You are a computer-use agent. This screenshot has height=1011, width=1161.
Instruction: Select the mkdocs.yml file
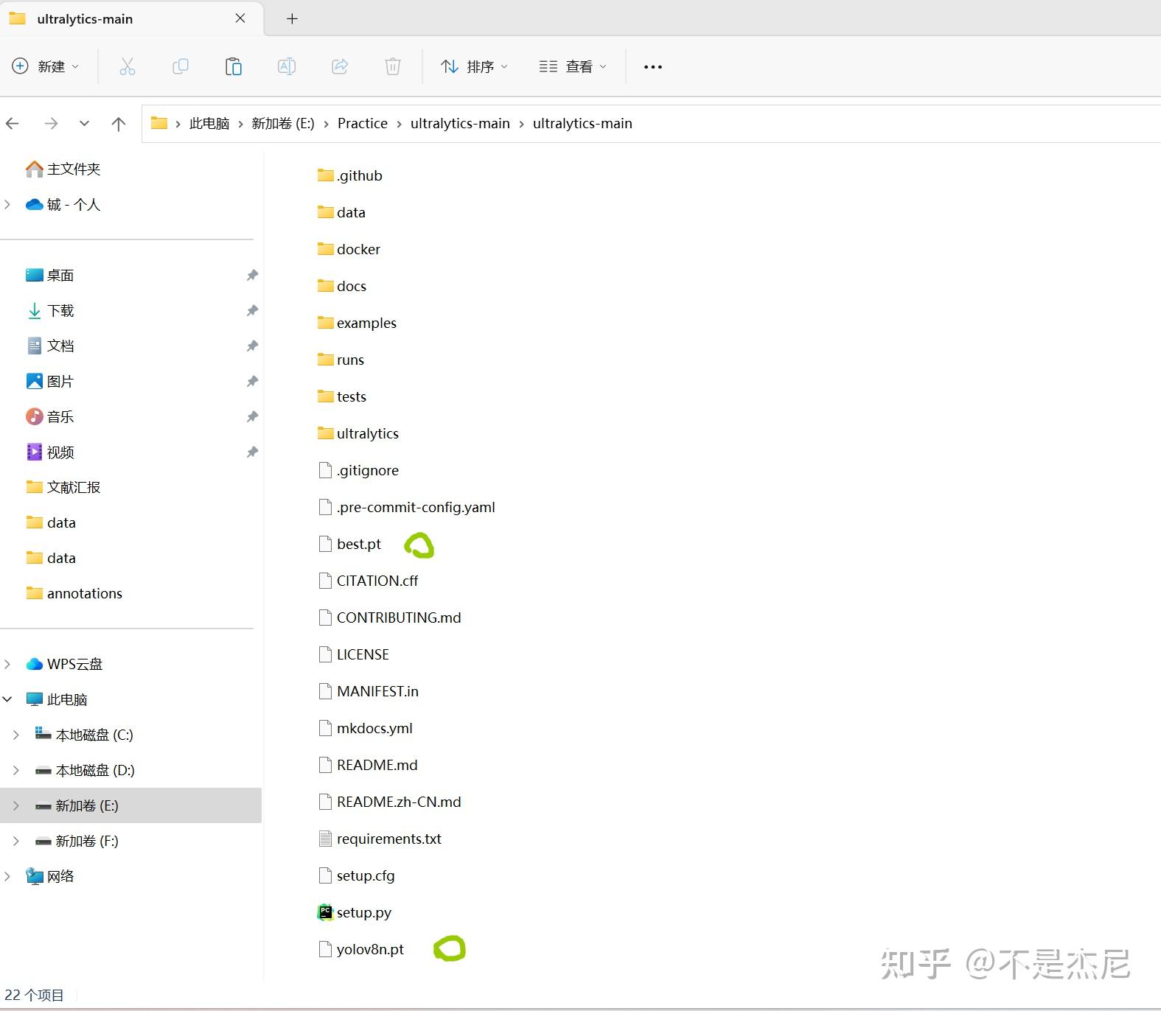[x=365, y=728]
